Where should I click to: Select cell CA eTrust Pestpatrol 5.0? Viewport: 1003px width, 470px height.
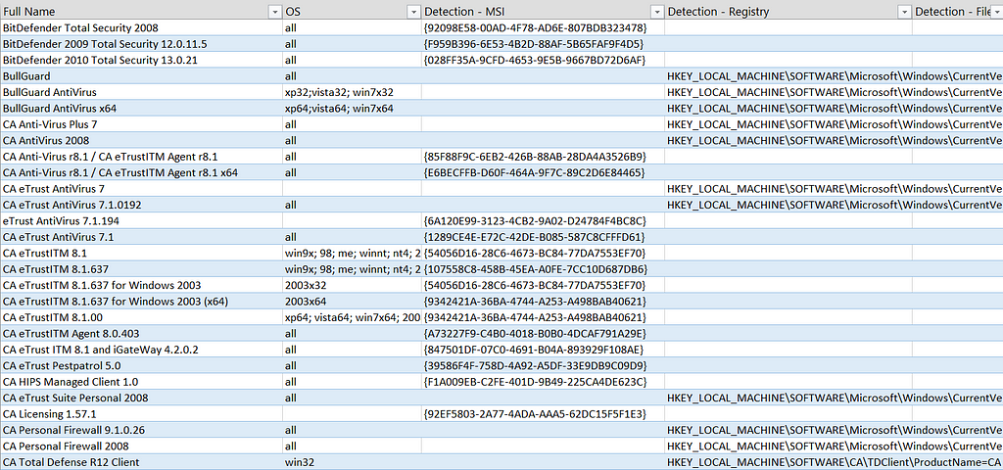coord(141,366)
